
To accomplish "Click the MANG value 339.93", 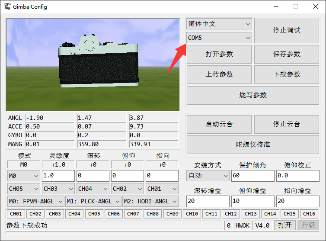I will pyautogui.click(x=153, y=144).
